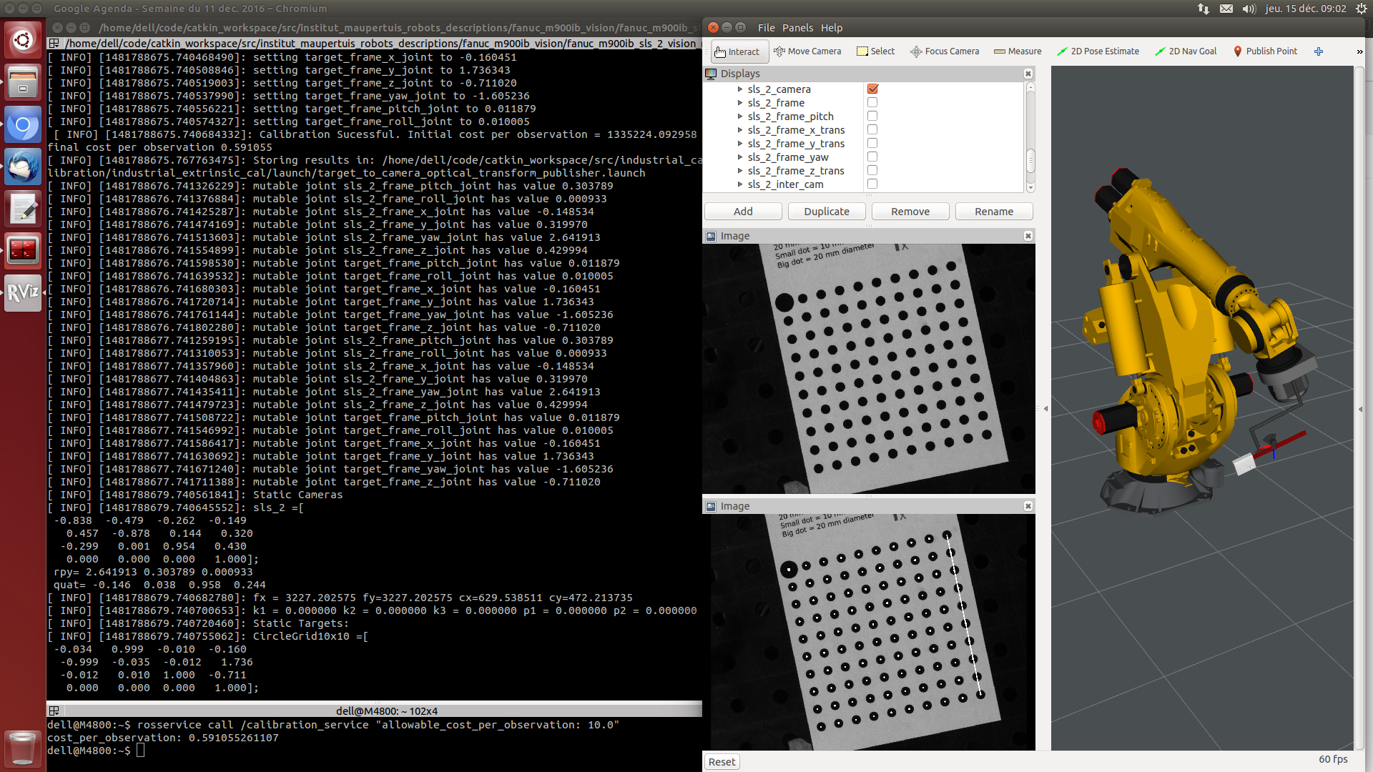Check the sls_2_frame_yaw checkbox
This screenshot has height=772, width=1373.
tap(872, 157)
